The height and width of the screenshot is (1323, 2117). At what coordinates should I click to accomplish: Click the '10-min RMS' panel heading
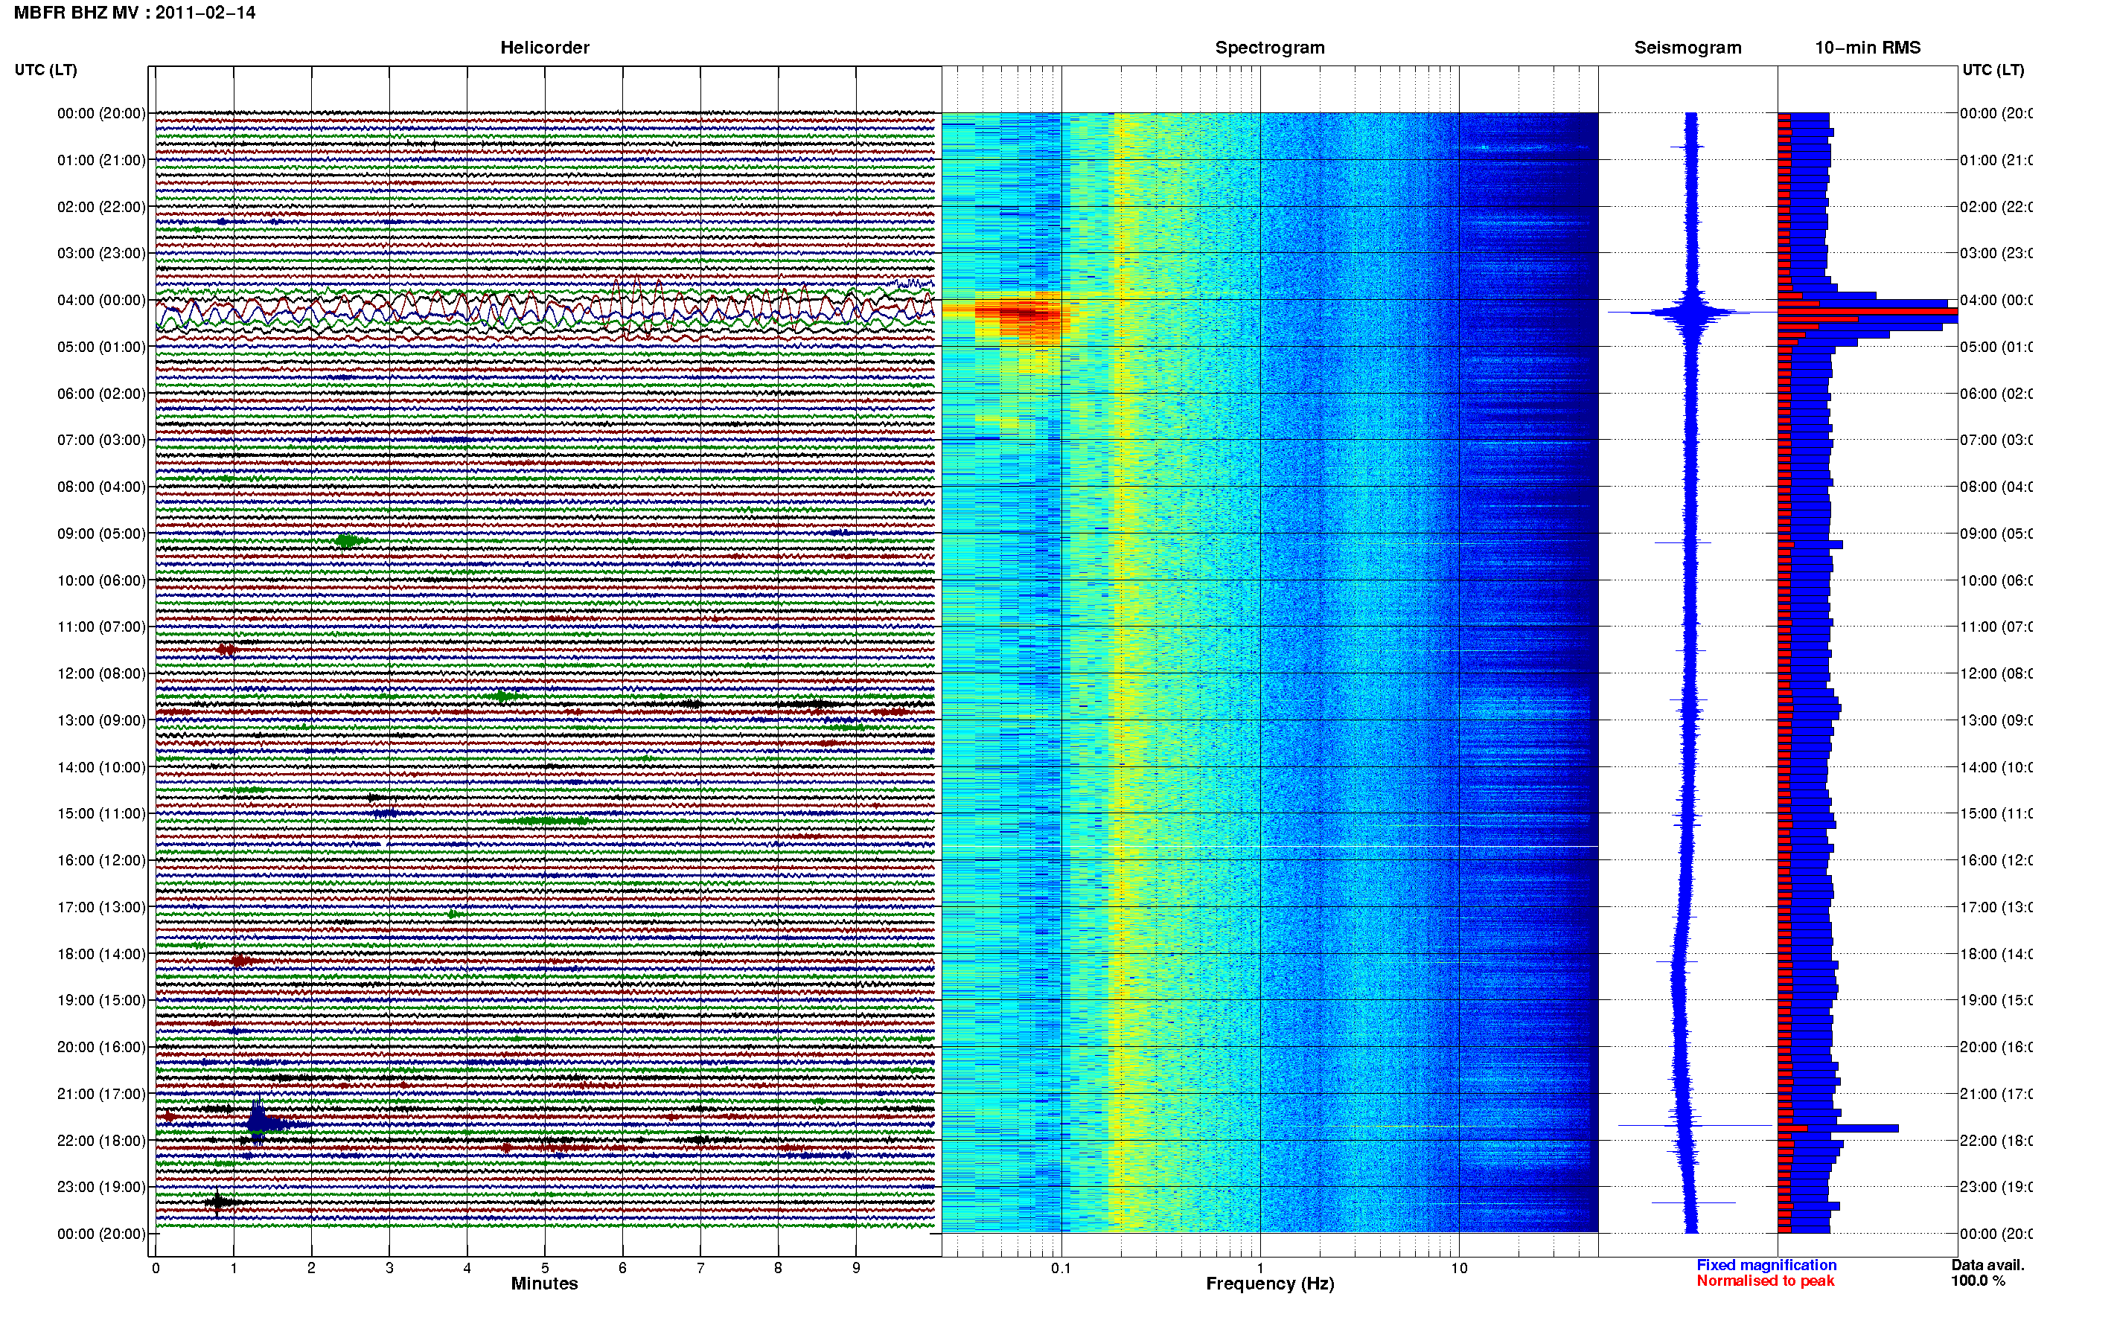click(x=1867, y=48)
